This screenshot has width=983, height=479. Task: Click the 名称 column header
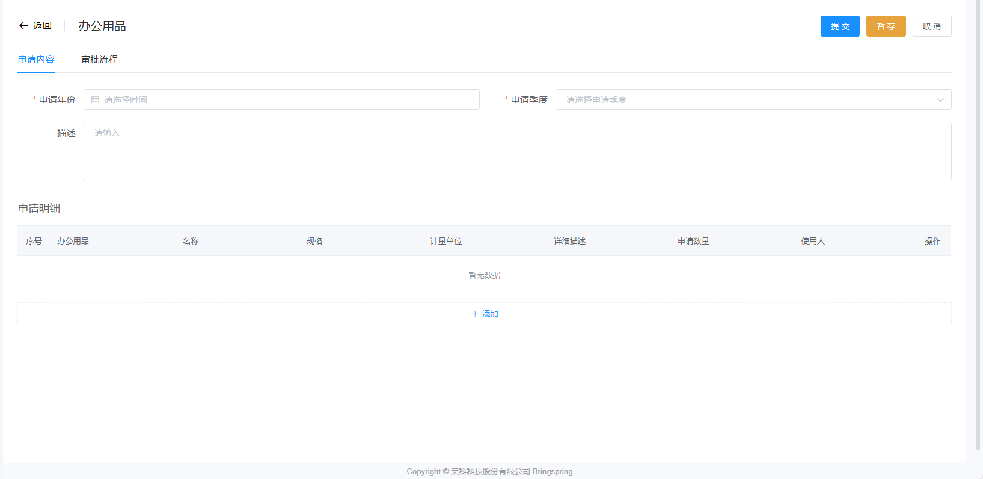tap(191, 241)
